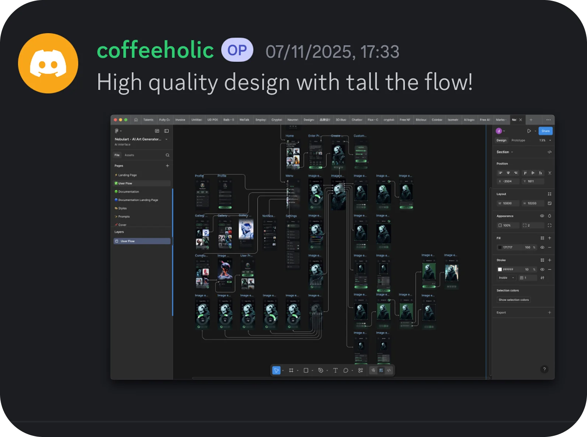Toggle the left sidebar panel icon
The height and width of the screenshot is (437, 587).
click(166, 131)
